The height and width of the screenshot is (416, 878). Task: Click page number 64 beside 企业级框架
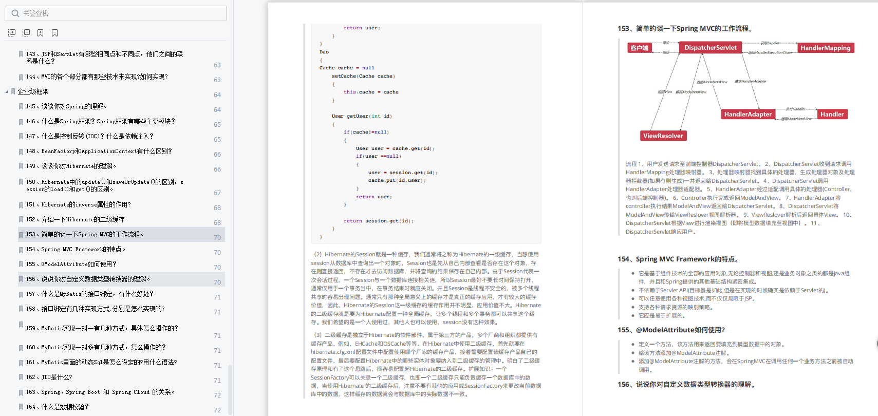pyautogui.click(x=217, y=94)
